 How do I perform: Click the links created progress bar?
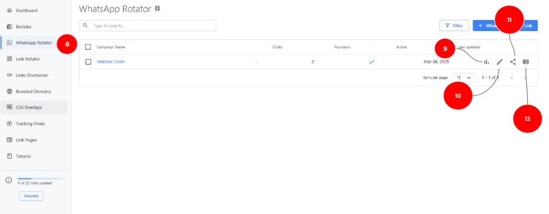pos(40,179)
